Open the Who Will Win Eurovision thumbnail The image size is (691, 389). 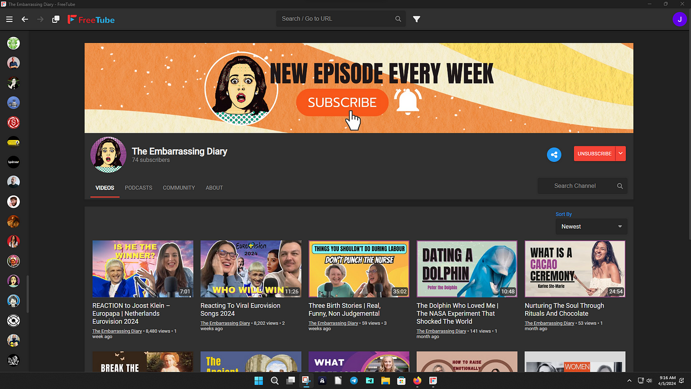point(251,269)
